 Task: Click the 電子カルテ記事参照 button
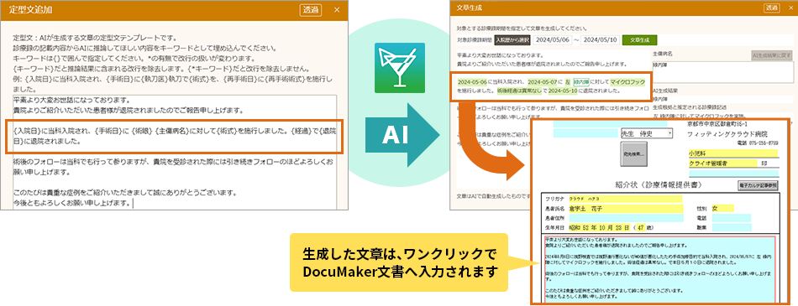click(758, 186)
